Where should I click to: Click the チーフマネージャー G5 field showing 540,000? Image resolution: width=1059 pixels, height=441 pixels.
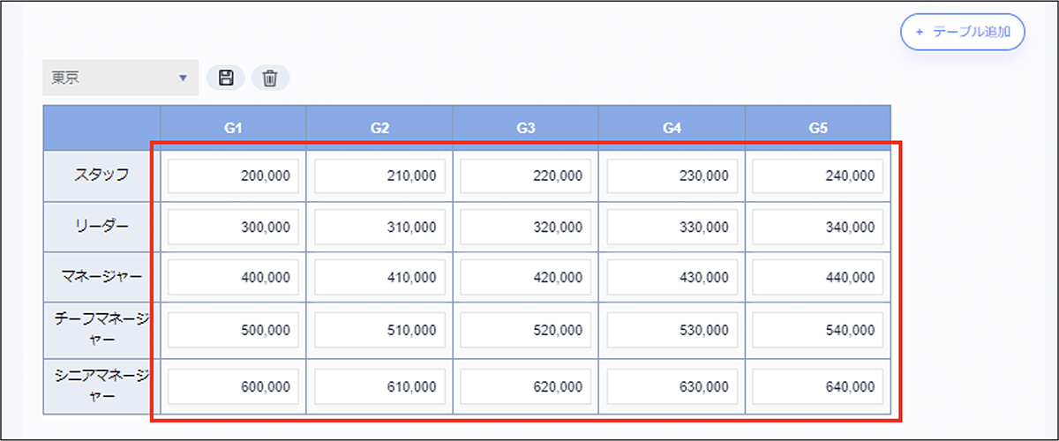tap(818, 330)
